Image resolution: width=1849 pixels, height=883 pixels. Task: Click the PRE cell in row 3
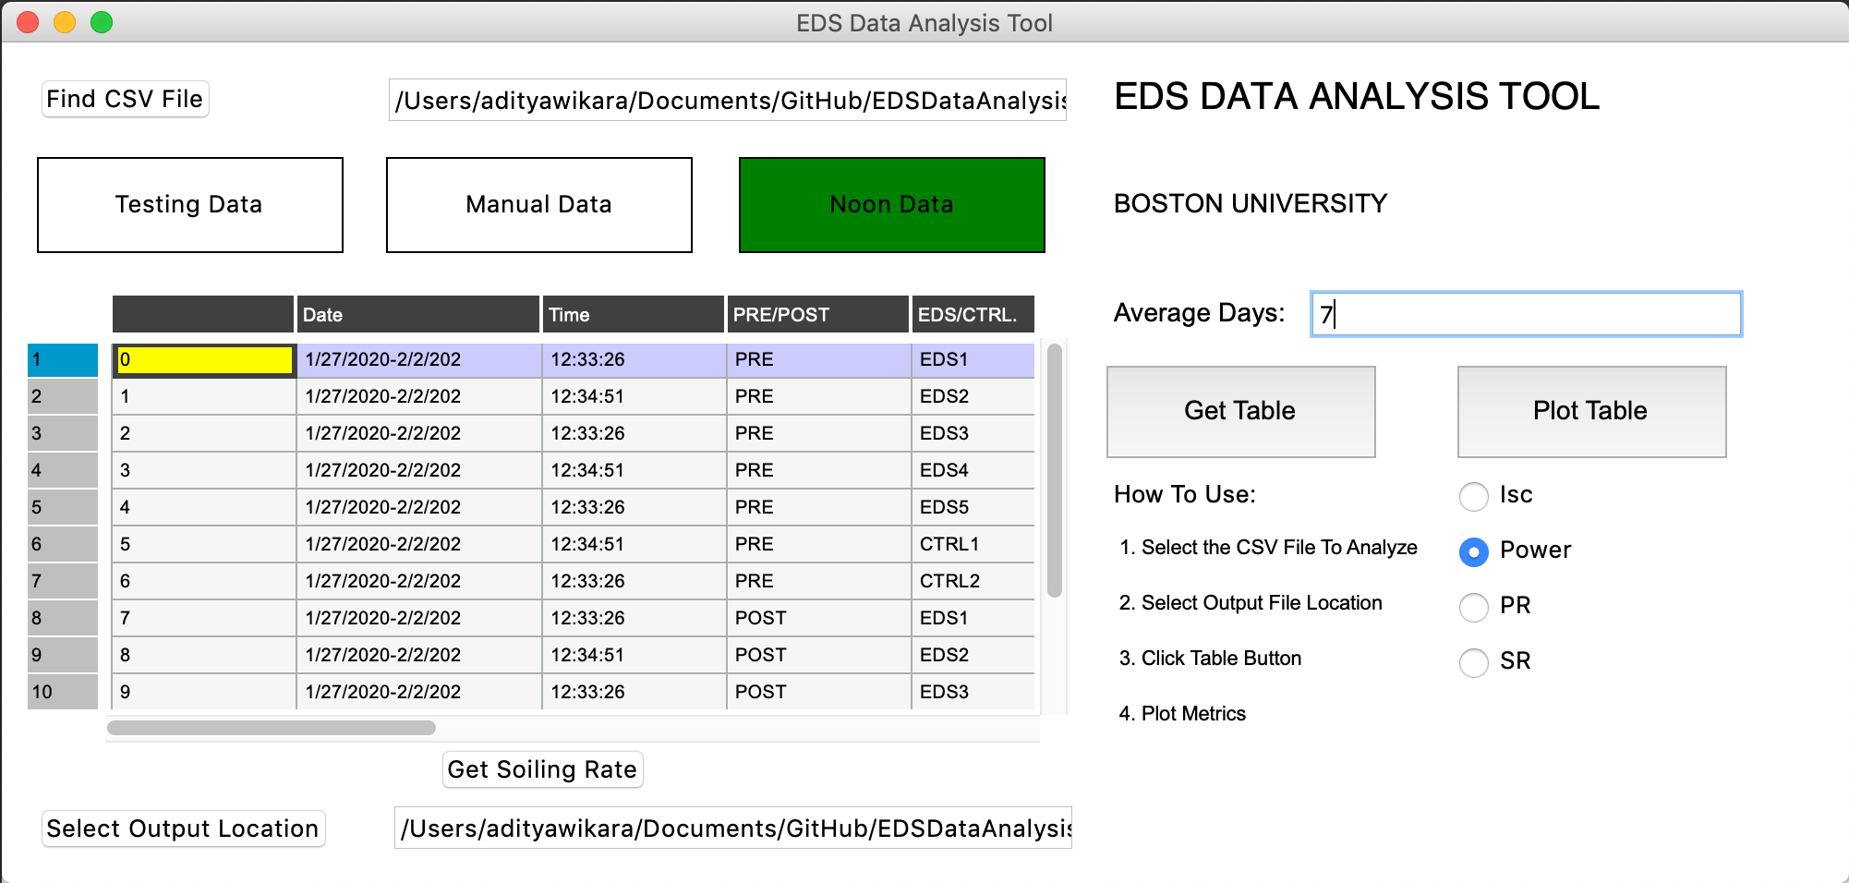818,433
